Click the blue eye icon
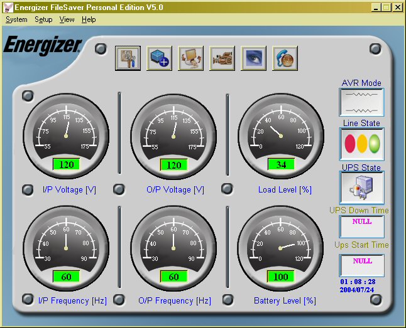The height and width of the screenshot is (328, 406). [253, 58]
